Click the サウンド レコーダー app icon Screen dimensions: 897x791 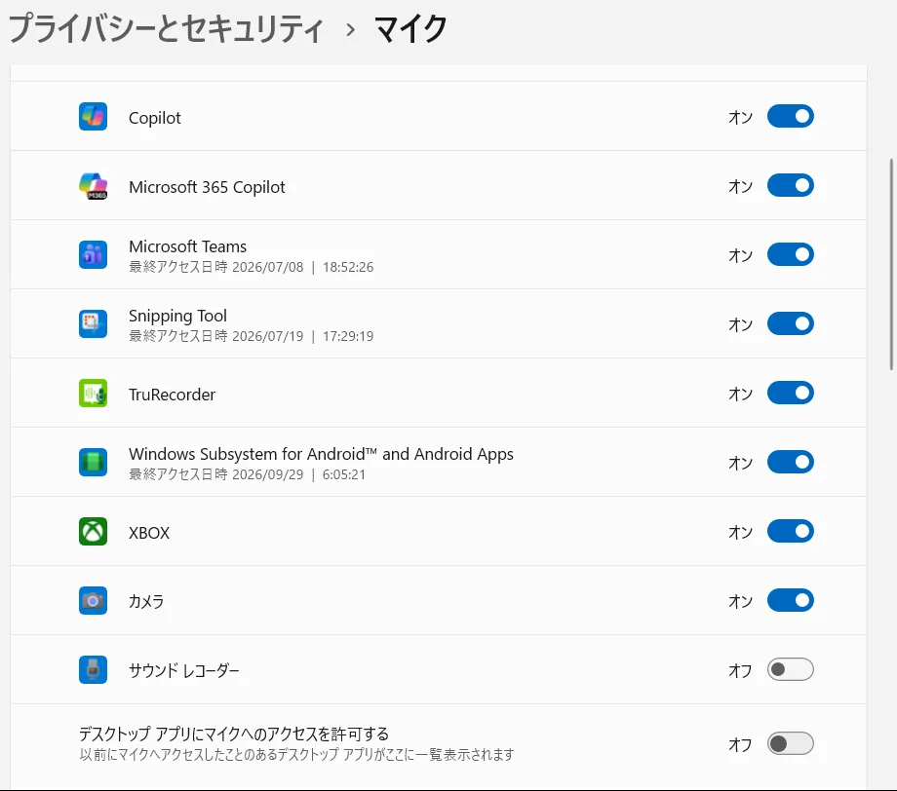(93, 670)
